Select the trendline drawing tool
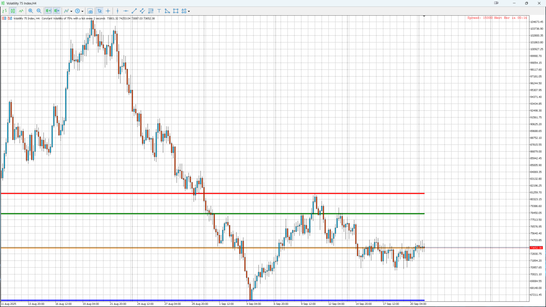This screenshot has height=307, width=546. point(134,11)
